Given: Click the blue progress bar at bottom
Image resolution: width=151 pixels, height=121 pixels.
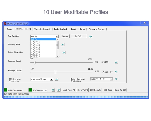Looking at the screenshot, I should 76,97.
